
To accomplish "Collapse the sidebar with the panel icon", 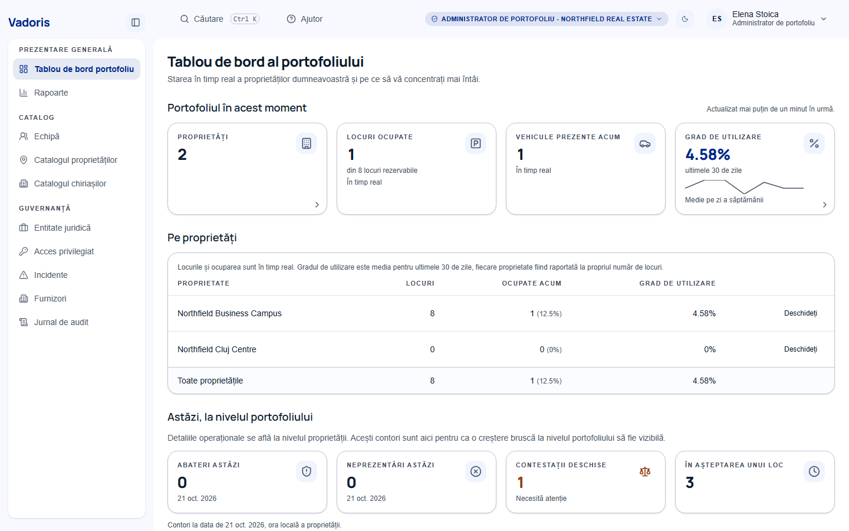I will click(x=136, y=22).
